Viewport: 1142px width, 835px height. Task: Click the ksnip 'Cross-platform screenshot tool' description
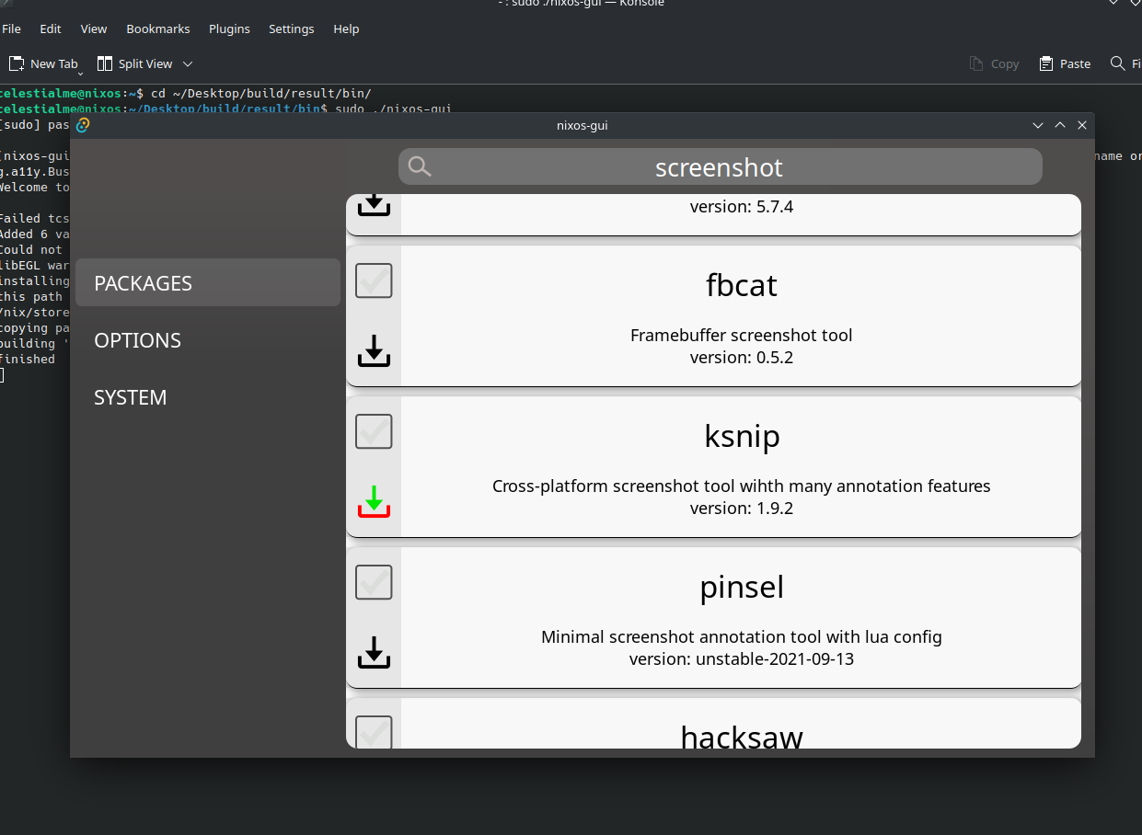(x=742, y=486)
